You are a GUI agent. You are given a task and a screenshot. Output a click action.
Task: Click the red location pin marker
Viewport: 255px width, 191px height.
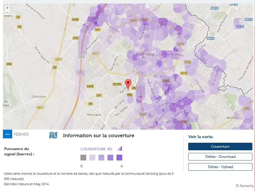tap(128, 84)
